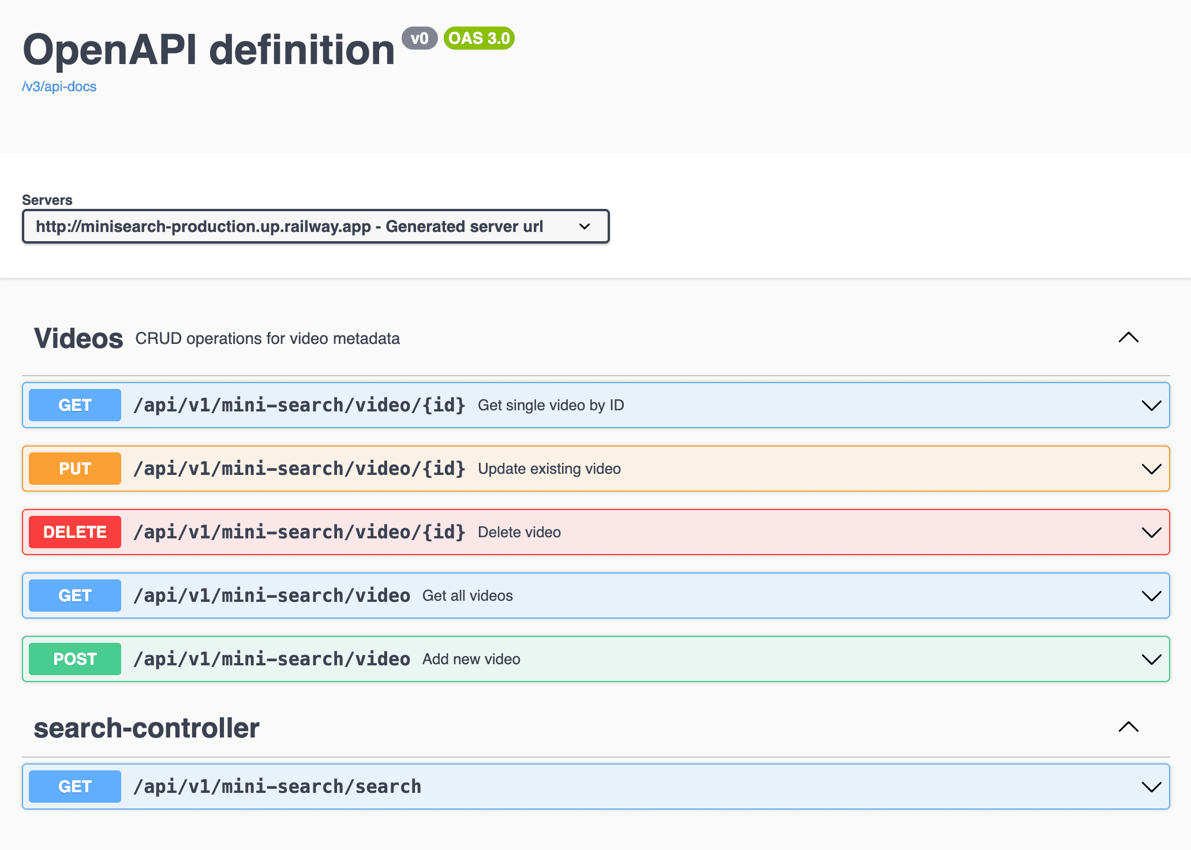Open the /v3/api-docs link

(x=59, y=87)
